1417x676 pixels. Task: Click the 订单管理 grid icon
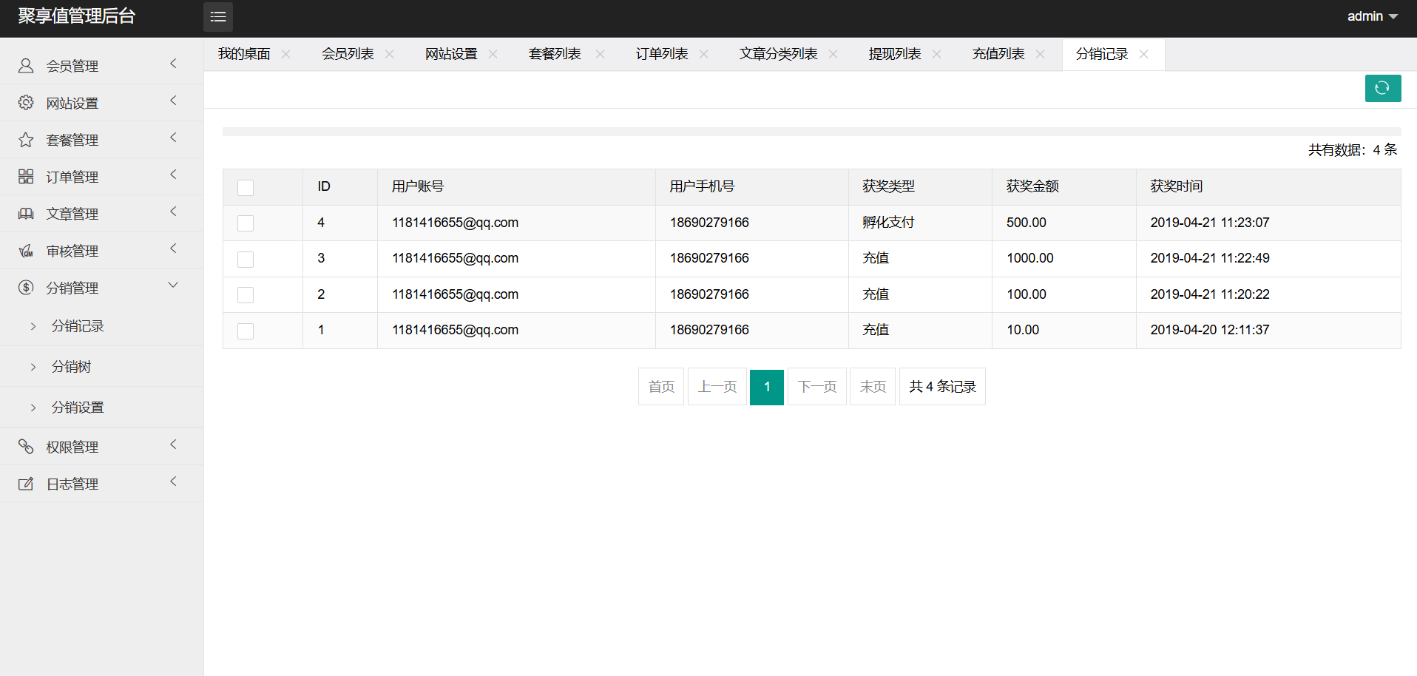26,177
